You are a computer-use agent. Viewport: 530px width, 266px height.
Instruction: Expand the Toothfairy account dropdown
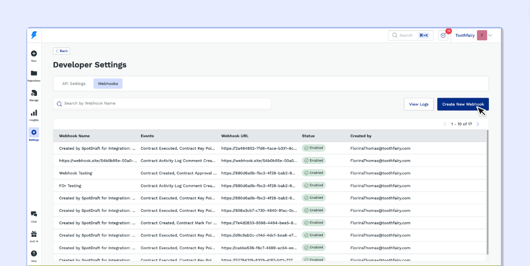490,36
